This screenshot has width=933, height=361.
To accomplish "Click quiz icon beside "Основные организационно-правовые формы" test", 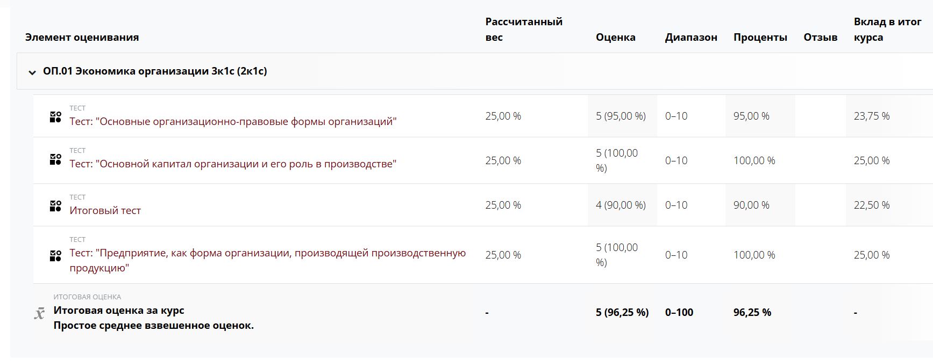I will coord(55,117).
